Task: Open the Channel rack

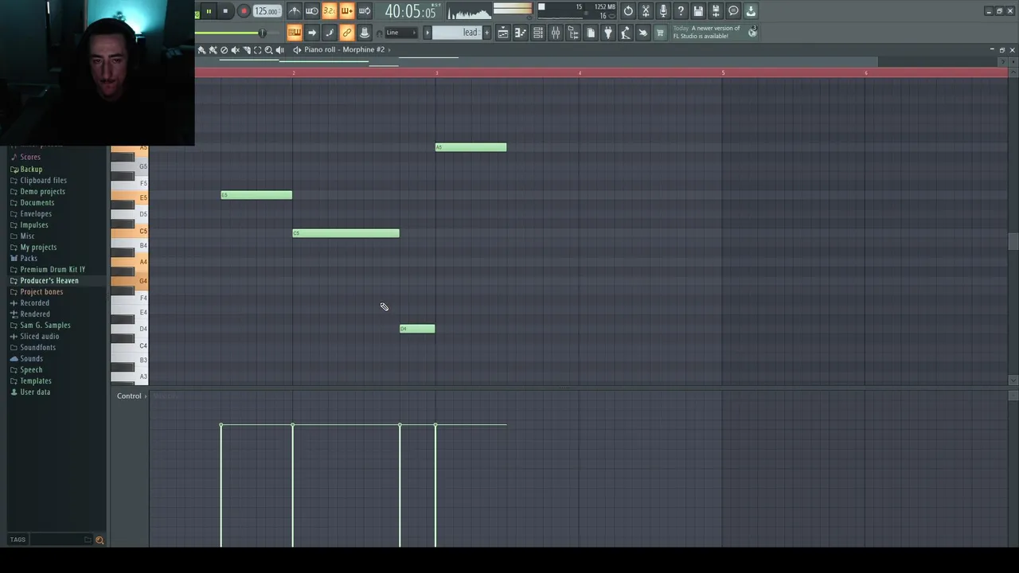Action: coord(538,33)
